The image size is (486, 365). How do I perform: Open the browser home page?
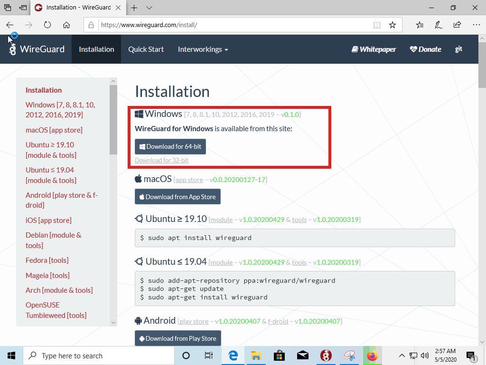point(66,25)
